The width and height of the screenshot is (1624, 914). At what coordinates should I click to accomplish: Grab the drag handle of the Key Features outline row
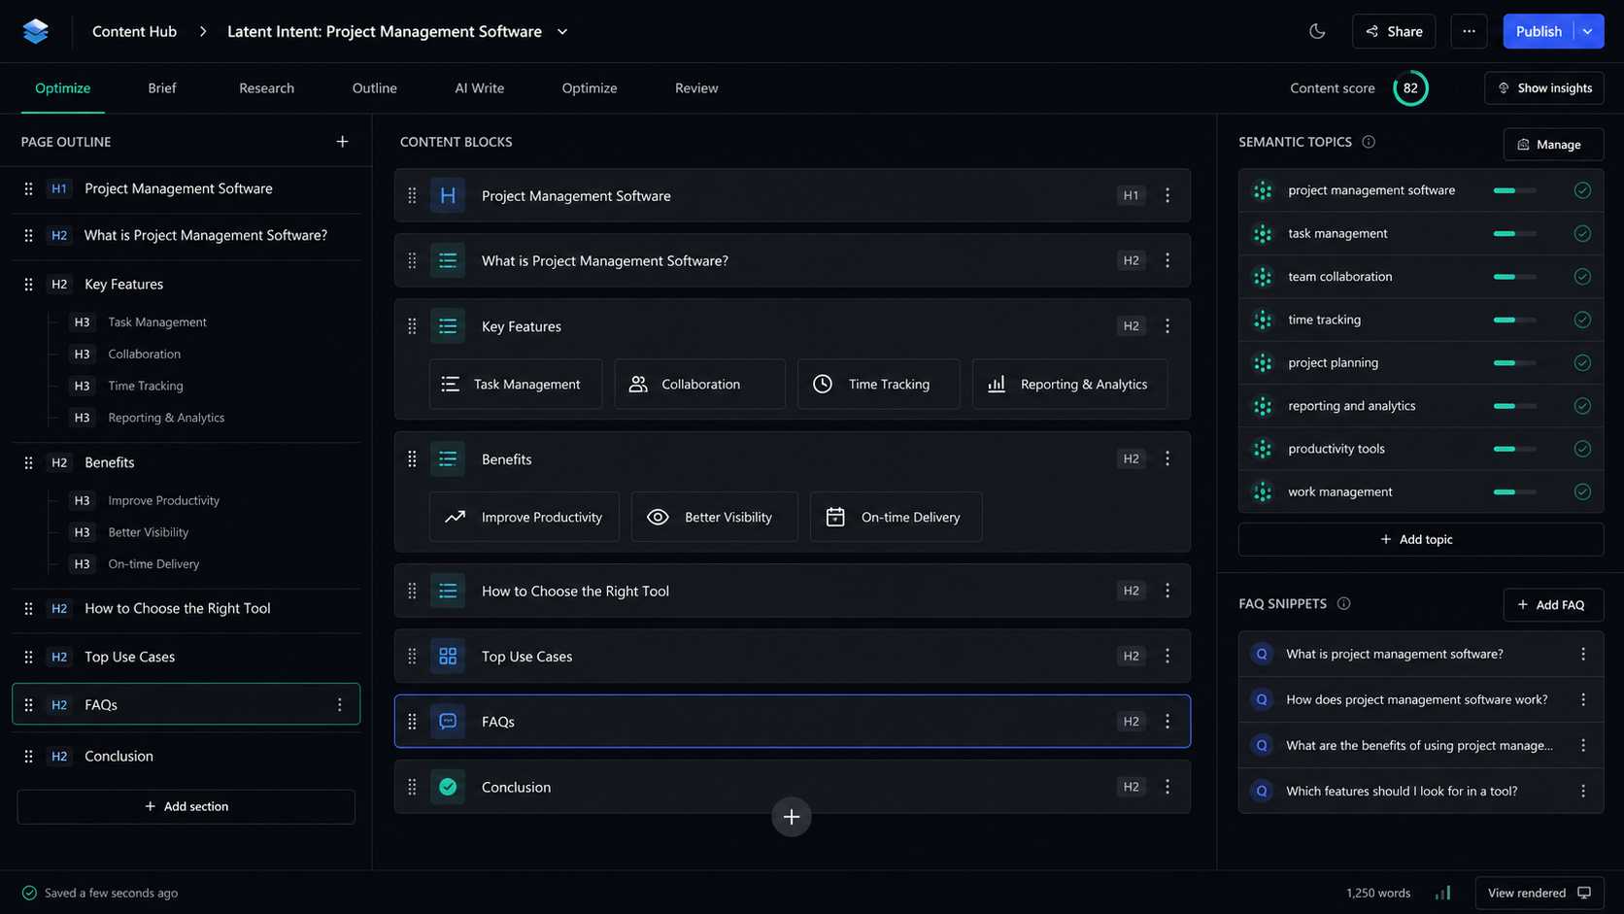coord(28,285)
